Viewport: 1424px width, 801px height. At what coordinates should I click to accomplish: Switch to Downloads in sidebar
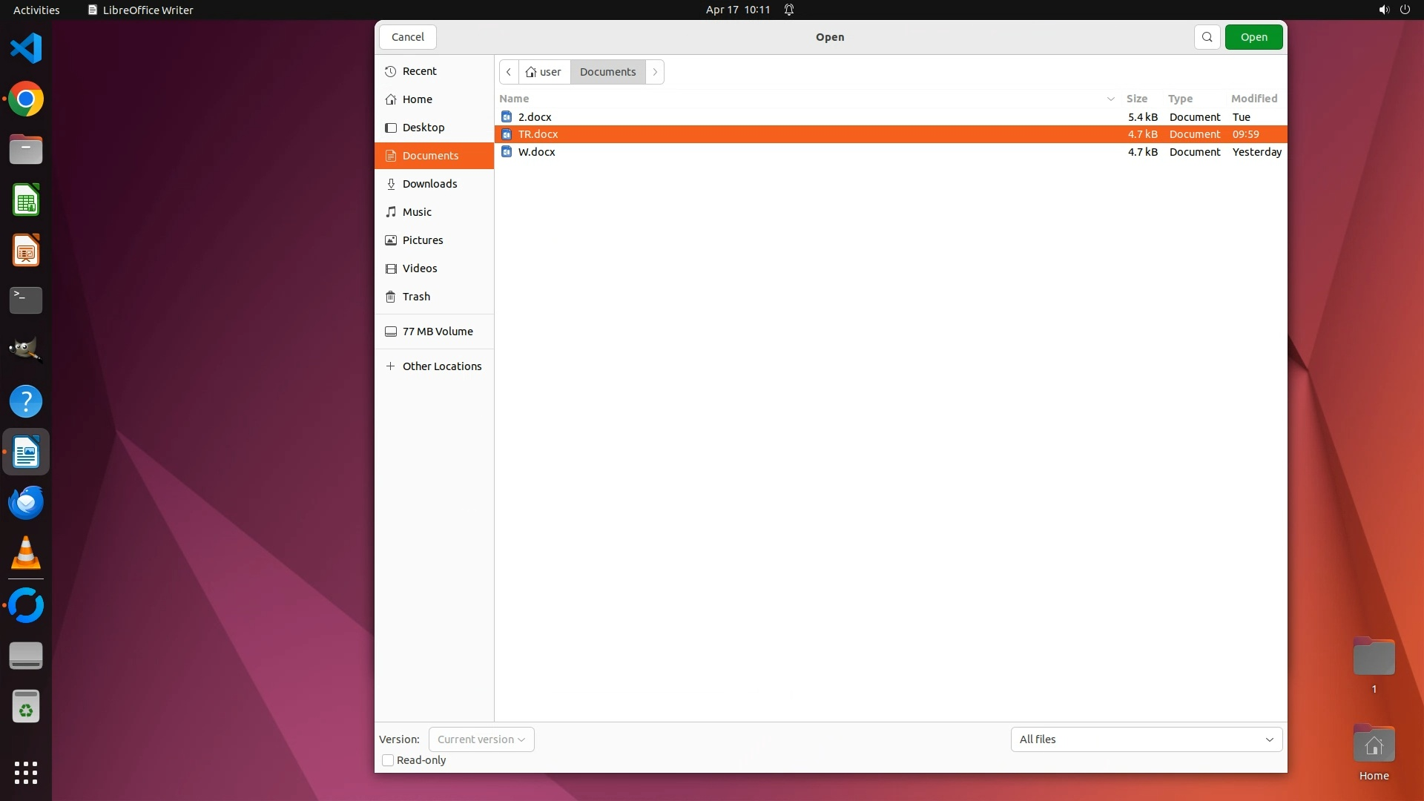[x=429, y=184]
